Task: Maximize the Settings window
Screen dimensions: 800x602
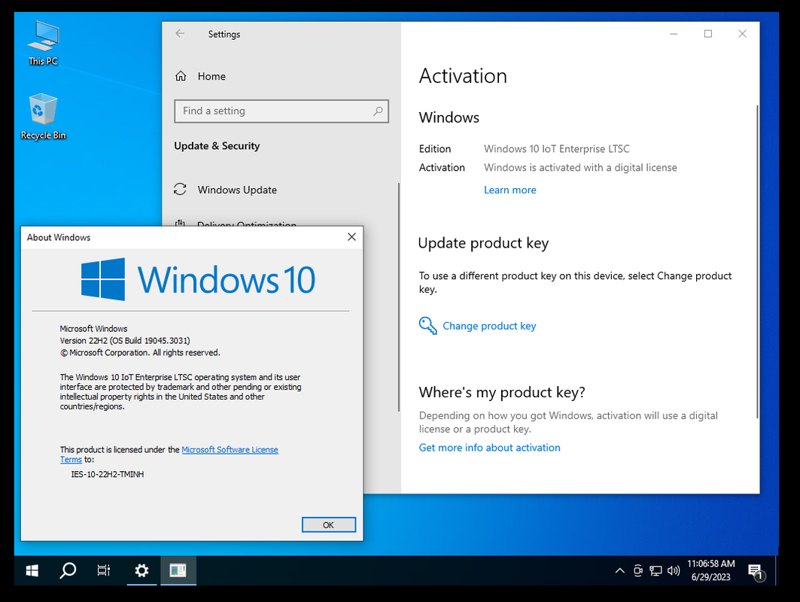Action: 707,34
